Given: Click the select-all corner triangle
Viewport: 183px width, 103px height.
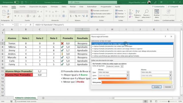Looking at the screenshot, I should coord(3,29).
